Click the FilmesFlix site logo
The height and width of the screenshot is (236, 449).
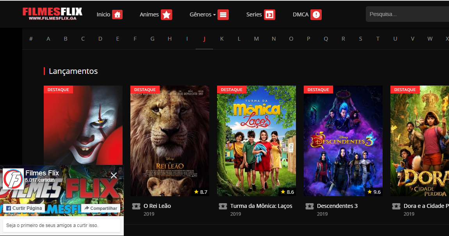(x=52, y=13)
